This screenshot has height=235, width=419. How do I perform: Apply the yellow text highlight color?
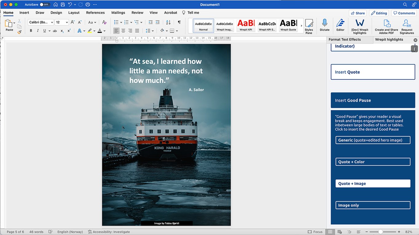click(89, 31)
